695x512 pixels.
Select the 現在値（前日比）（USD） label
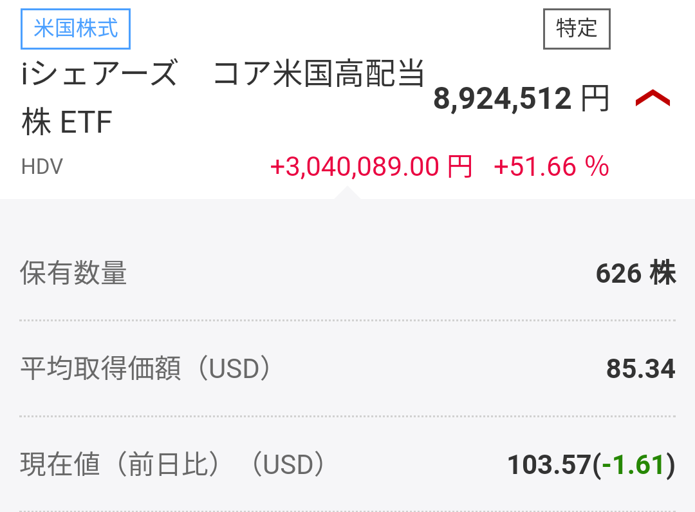point(172,464)
